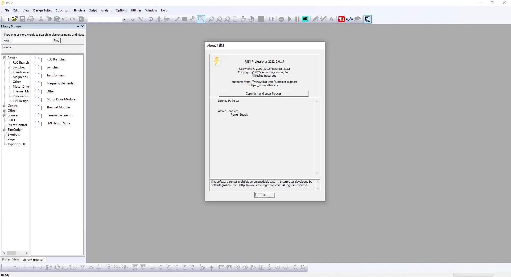Open the File menu
Viewport: 511px width, 277px height.
pyautogui.click(x=7, y=10)
